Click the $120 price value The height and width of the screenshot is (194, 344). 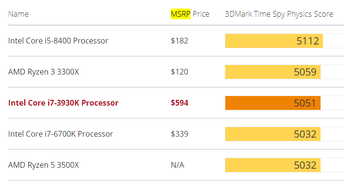(179, 72)
